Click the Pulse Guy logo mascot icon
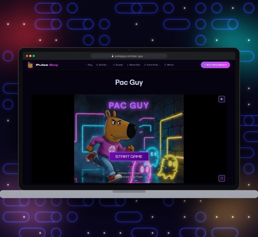 [30, 65]
